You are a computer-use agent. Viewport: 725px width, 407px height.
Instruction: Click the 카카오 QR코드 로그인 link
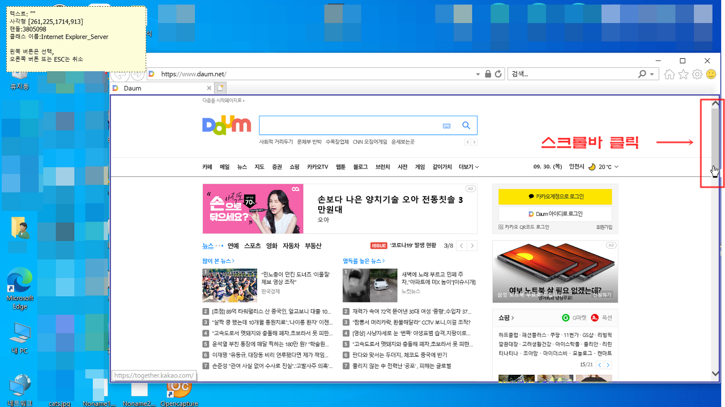coord(524,227)
